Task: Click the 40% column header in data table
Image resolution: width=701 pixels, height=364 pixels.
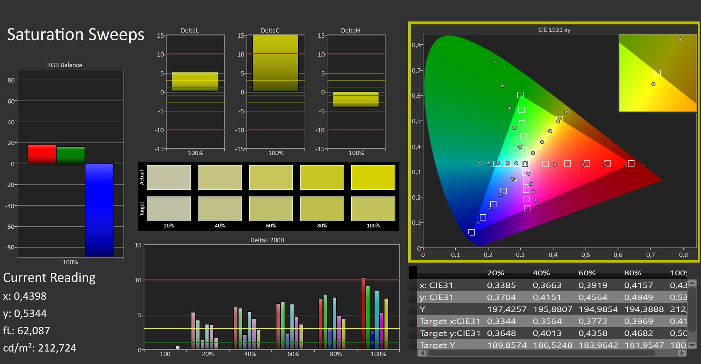Action: click(541, 273)
